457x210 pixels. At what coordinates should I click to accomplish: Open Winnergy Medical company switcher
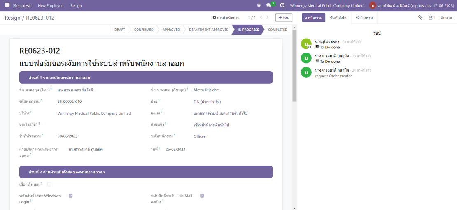(x=326, y=5)
